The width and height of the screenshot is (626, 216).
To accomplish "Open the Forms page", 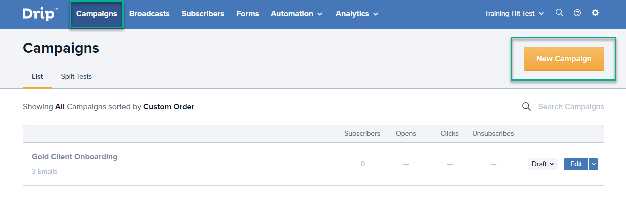I will click(x=248, y=14).
